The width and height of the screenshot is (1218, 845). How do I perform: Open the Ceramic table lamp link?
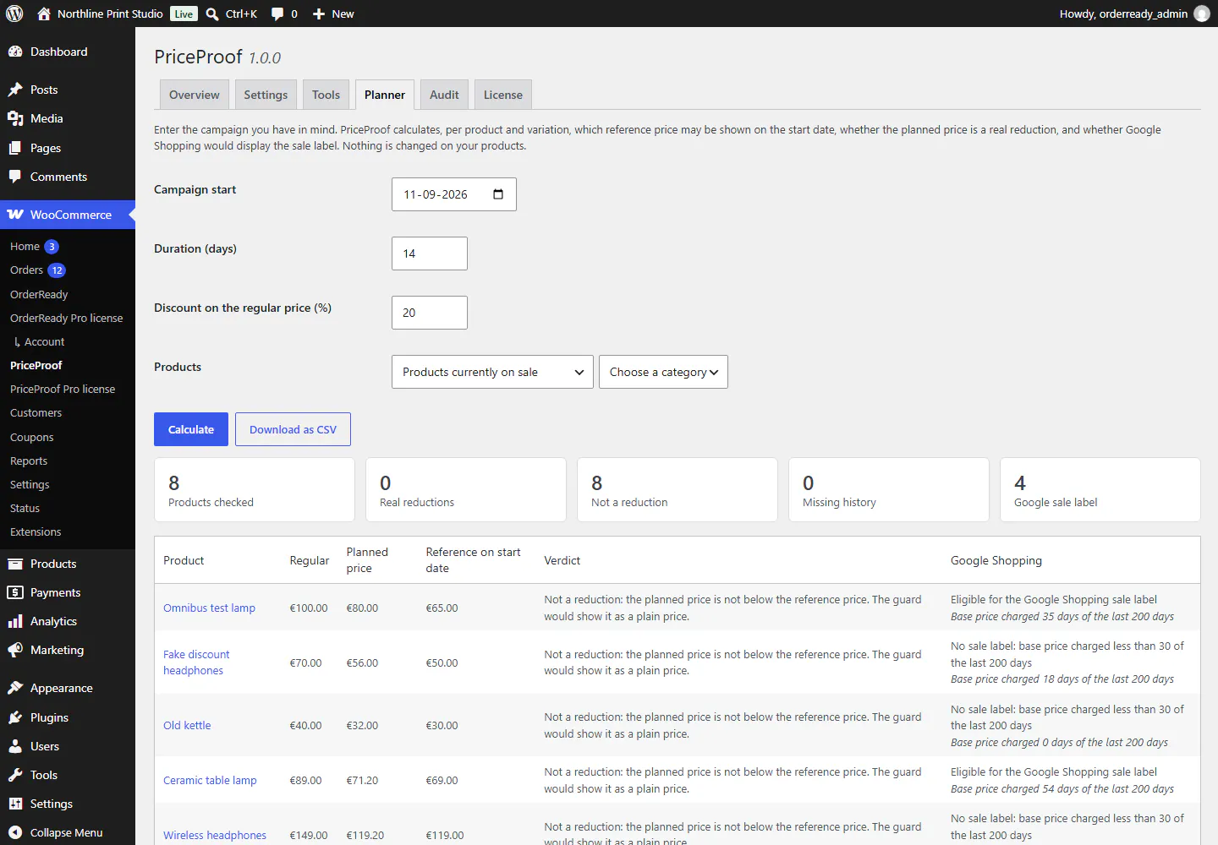[210, 780]
